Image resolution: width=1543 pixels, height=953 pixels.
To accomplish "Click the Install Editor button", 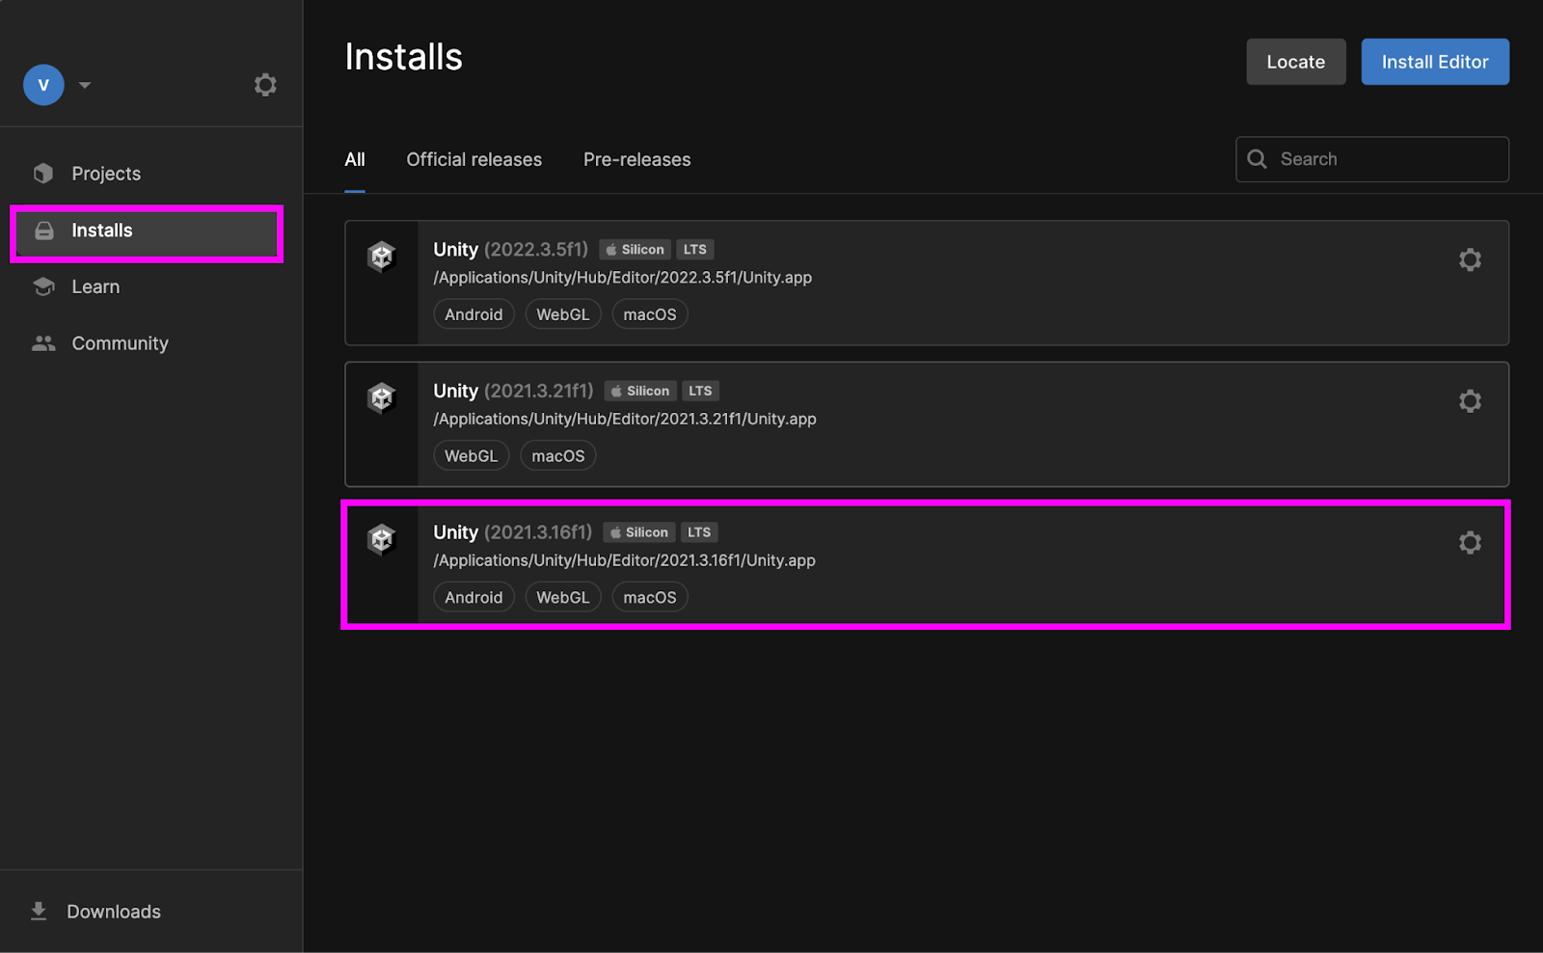I will 1434,62.
